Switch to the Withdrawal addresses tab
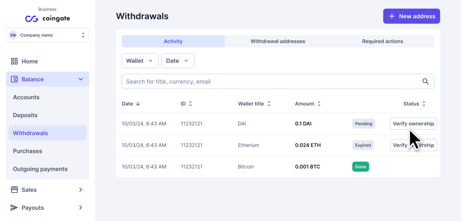Image resolution: width=461 pixels, height=221 pixels. (x=278, y=41)
